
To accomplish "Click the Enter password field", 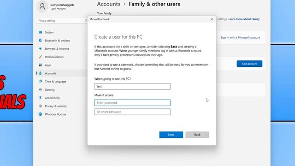I will pyautogui.click(x=132, y=103).
